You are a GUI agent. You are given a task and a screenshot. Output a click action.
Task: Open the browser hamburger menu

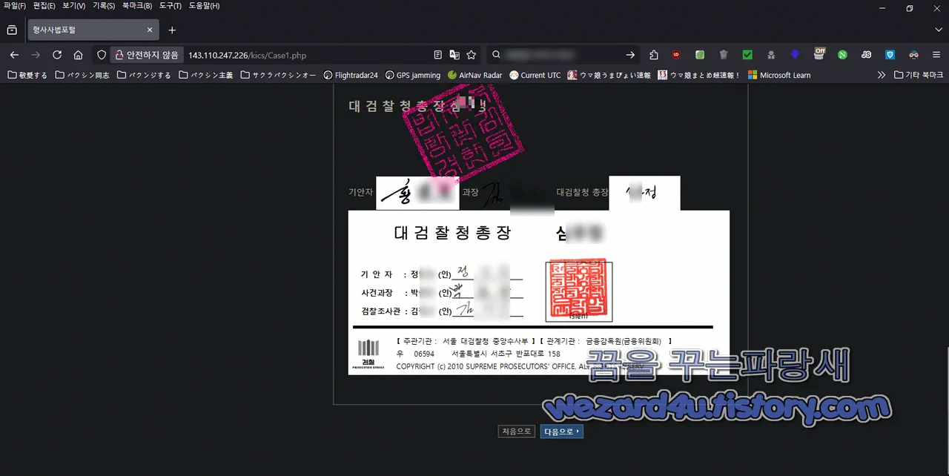(936, 55)
